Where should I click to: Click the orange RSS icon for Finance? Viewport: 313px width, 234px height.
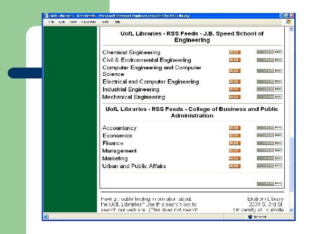pyautogui.click(x=235, y=143)
